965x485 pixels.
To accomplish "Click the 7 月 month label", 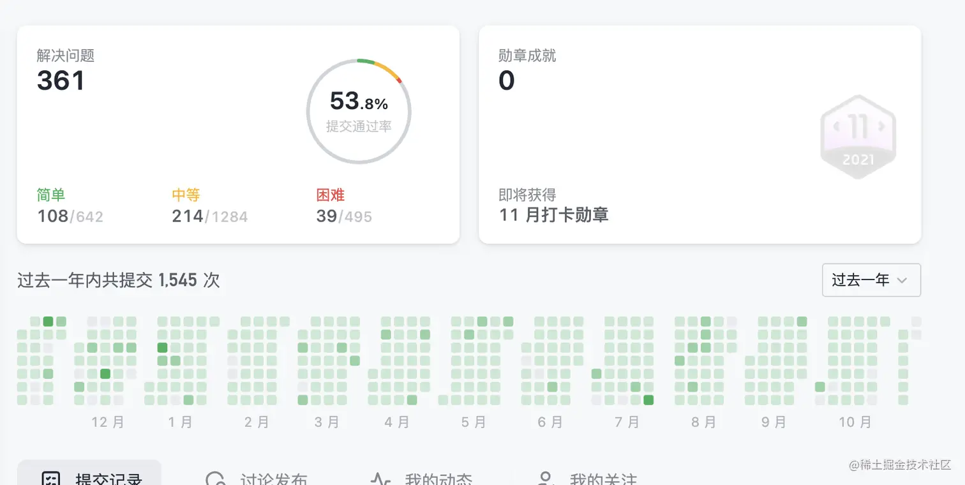I will click(627, 422).
